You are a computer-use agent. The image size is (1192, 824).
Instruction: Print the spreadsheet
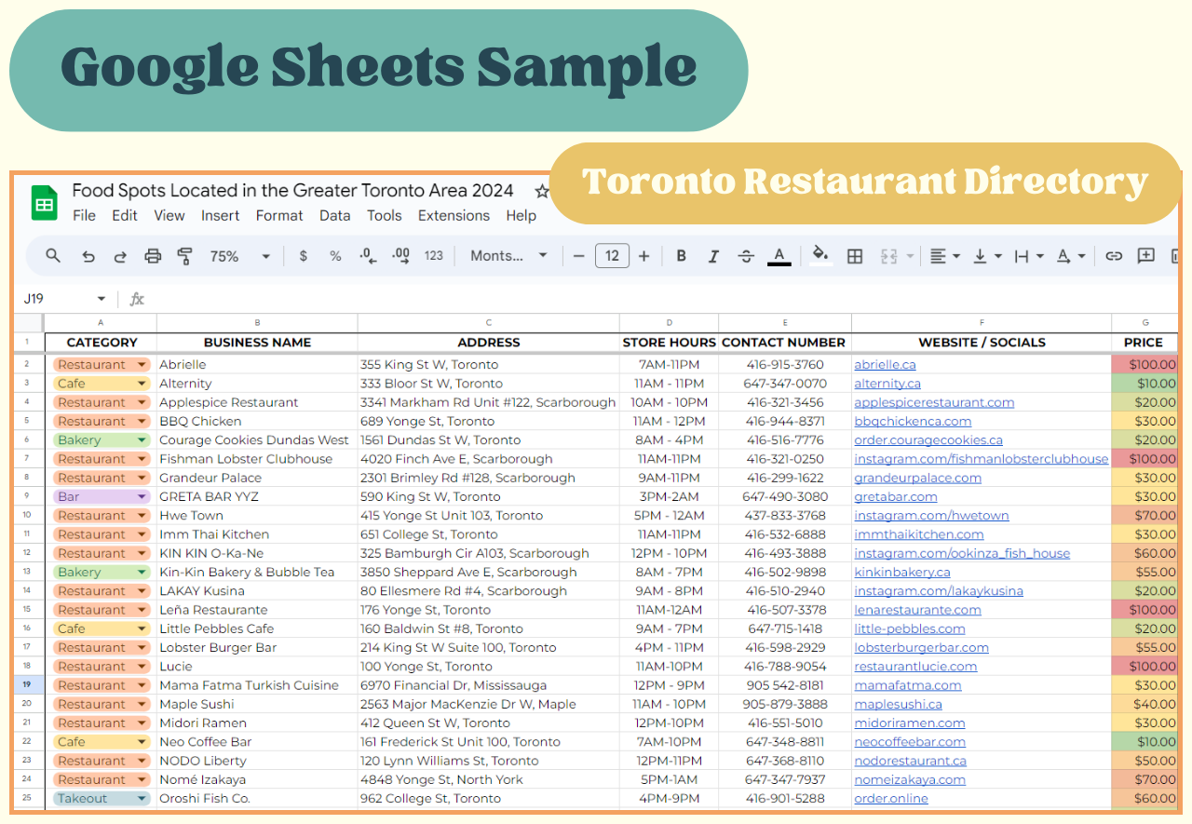coord(153,256)
